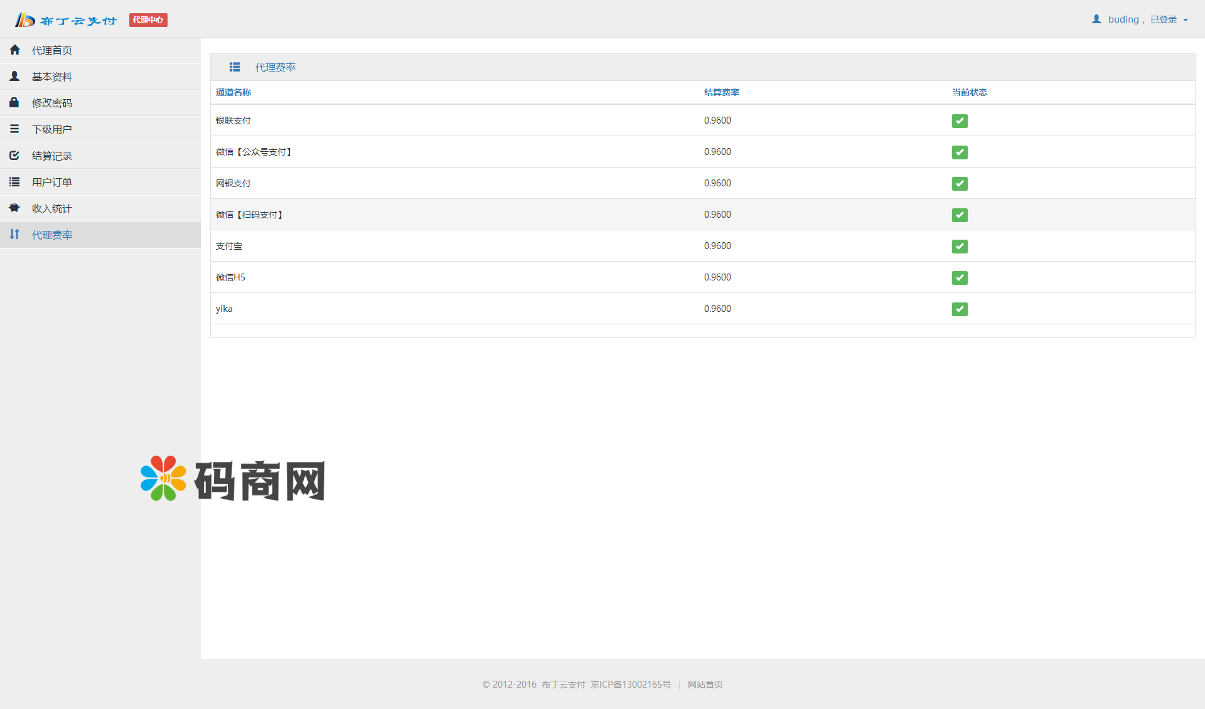Click the list icon beside 用户订单

[x=14, y=181]
